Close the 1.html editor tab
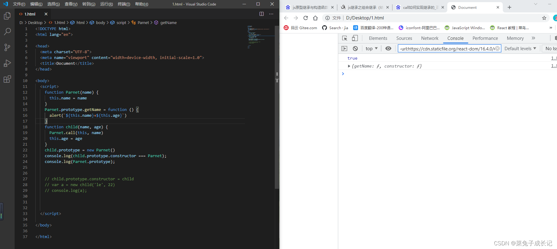 coord(46,14)
